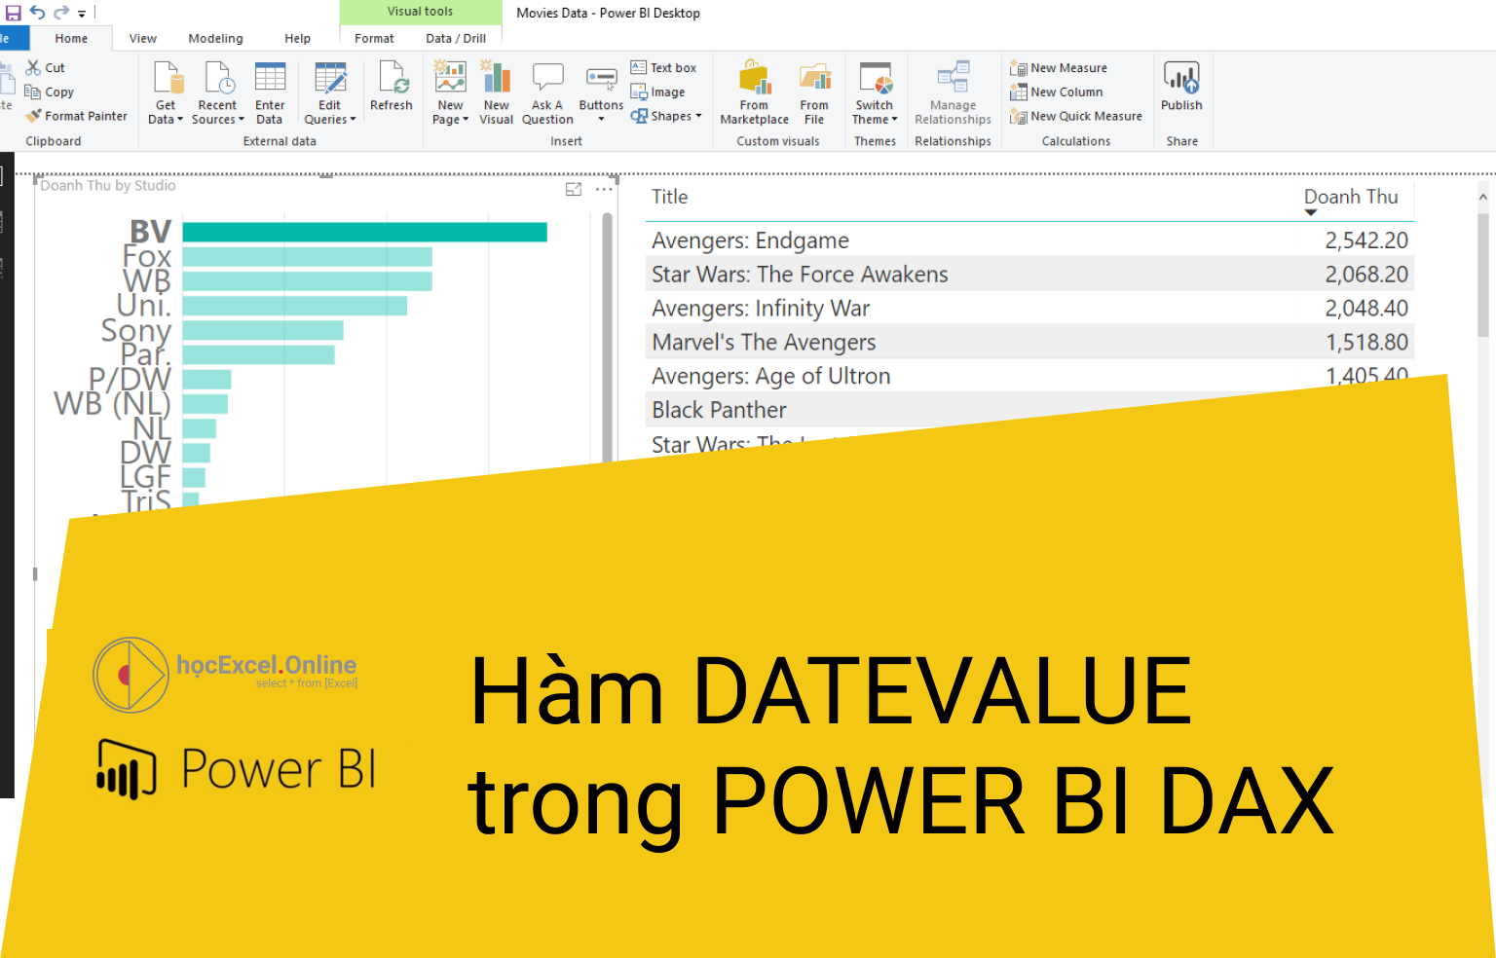This screenshot has height=958, width=1496.
Task: Switch to the Modeling ribbon tab
Action: tap(215, 38)
